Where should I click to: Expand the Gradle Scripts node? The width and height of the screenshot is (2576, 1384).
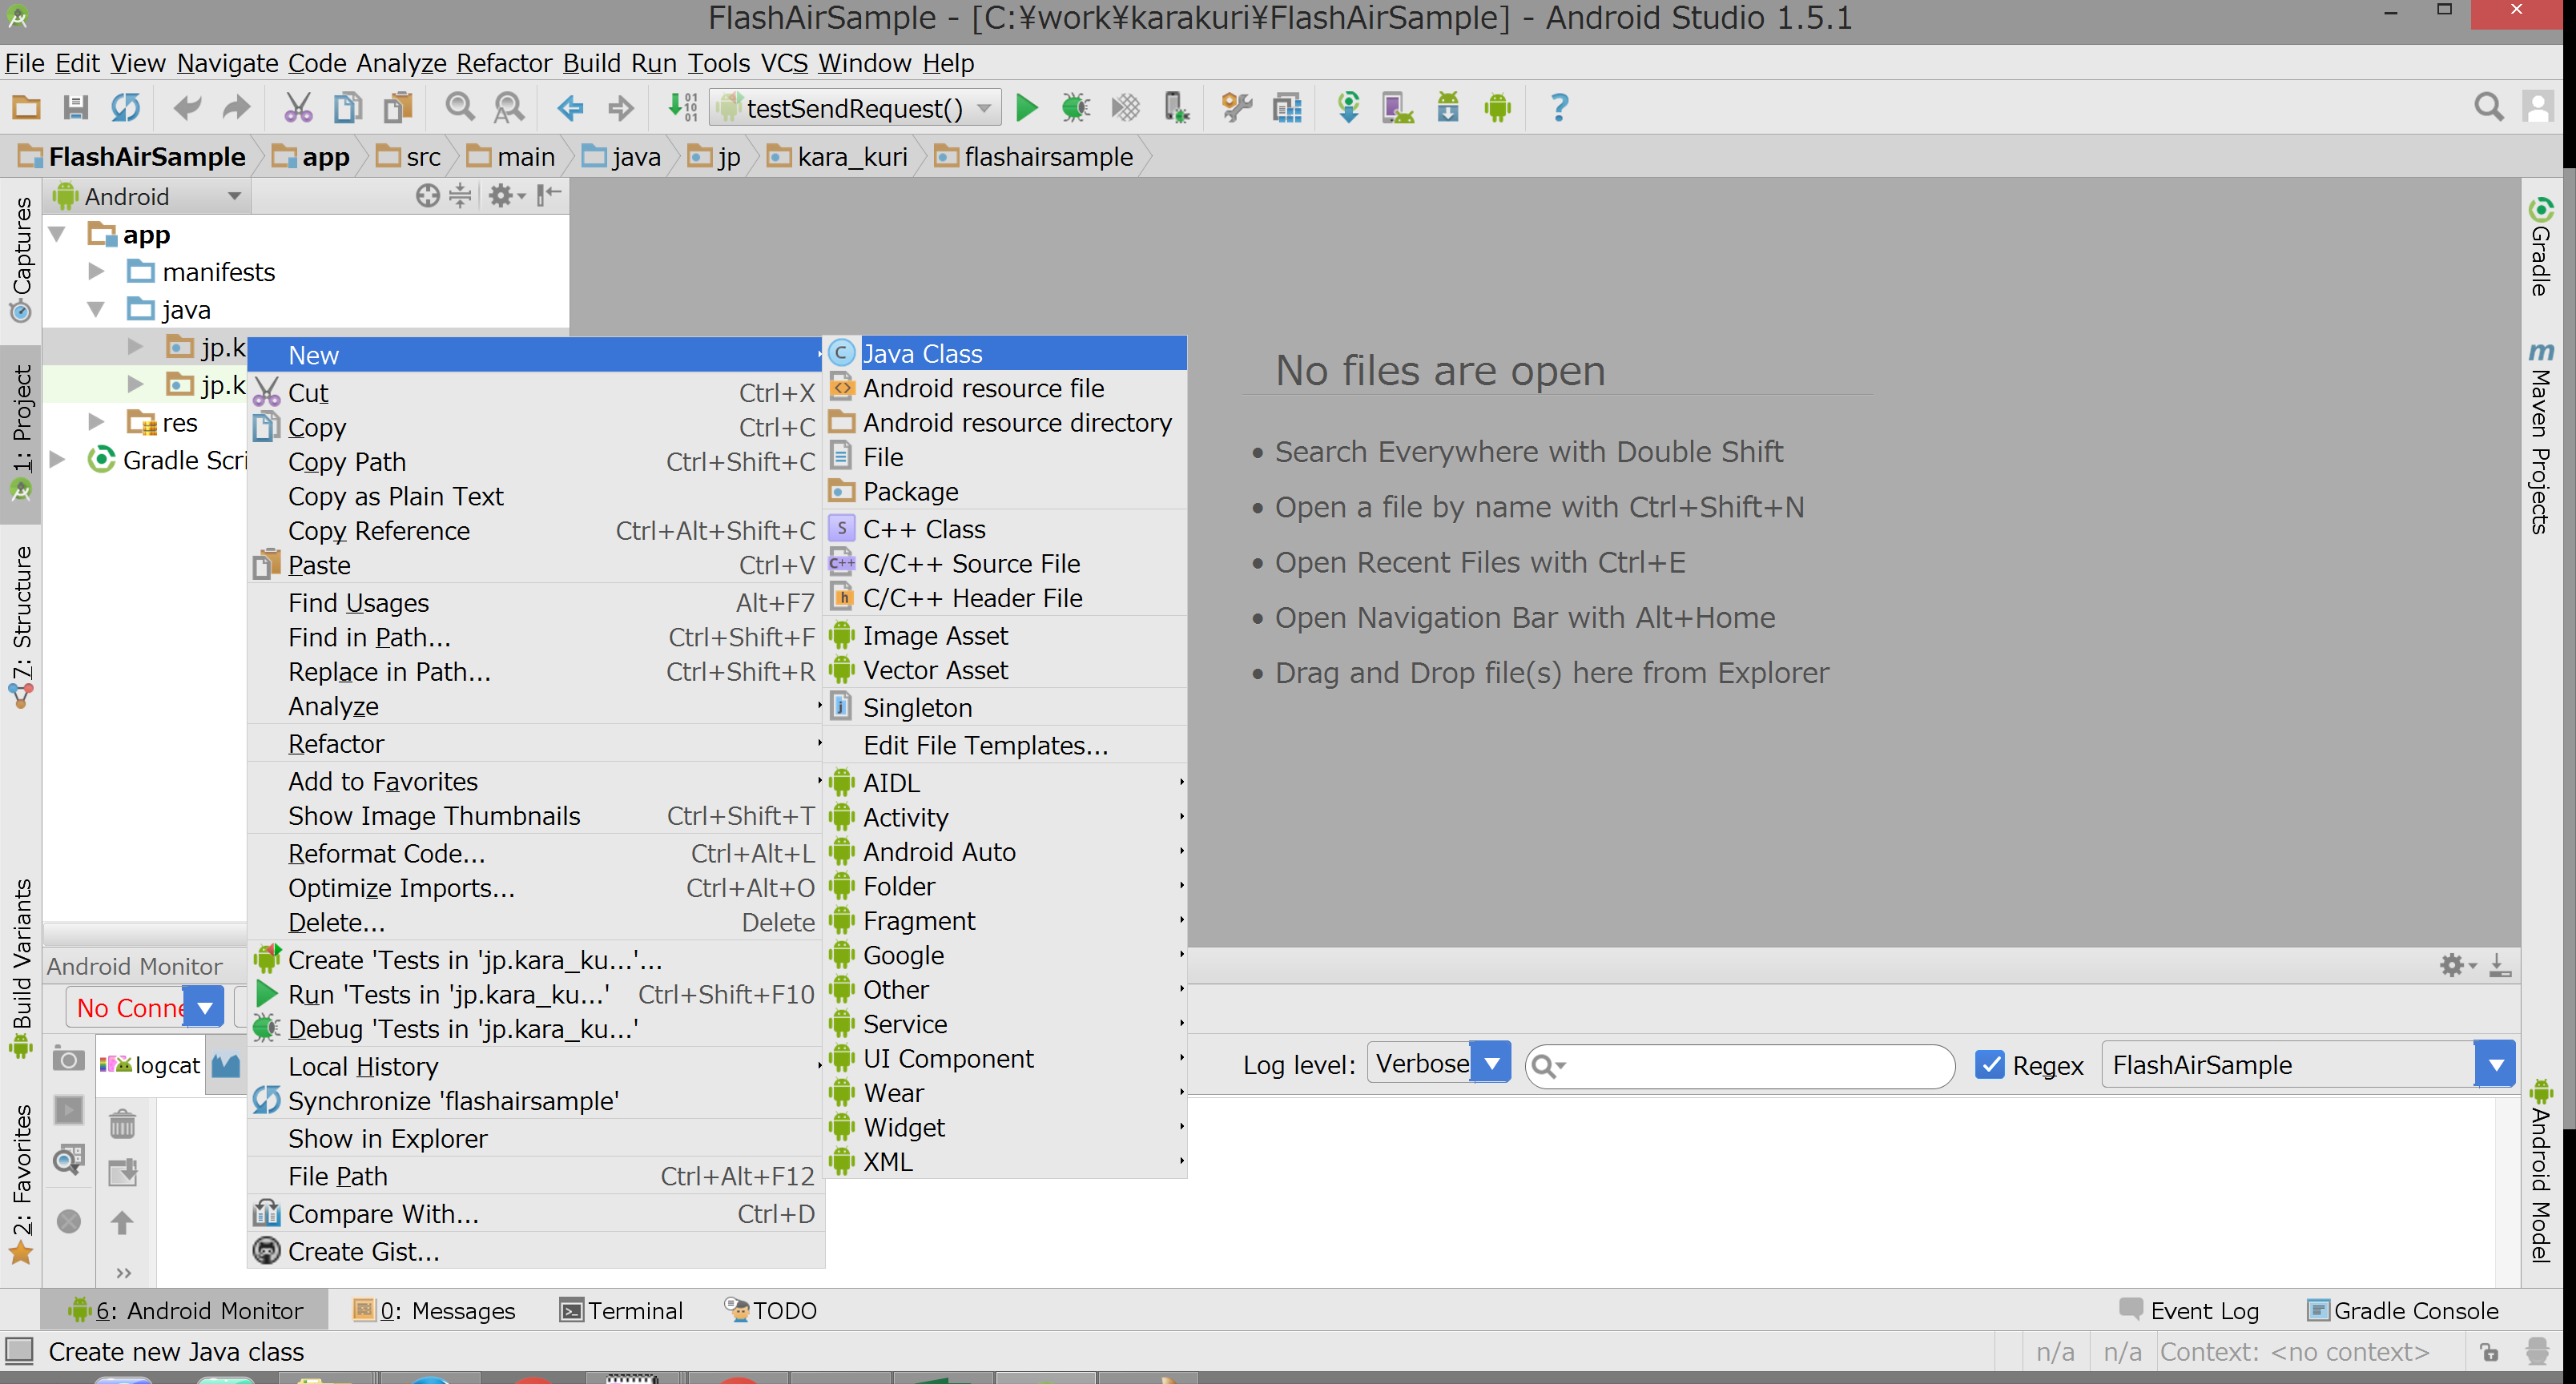pyautogui.click(x=58, y=460)
